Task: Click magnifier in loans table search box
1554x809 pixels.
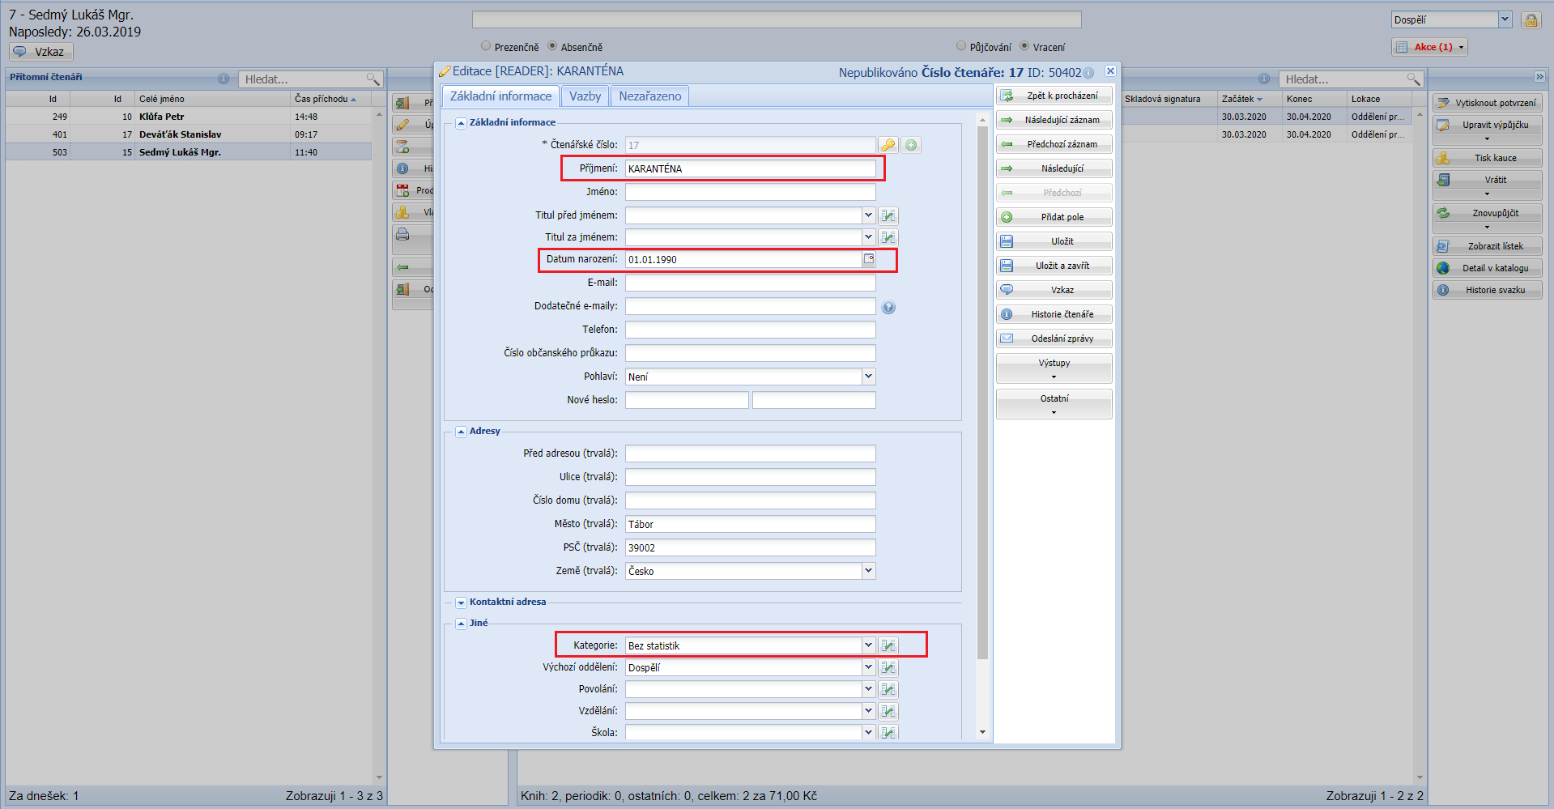Action: coord(1413,79)
